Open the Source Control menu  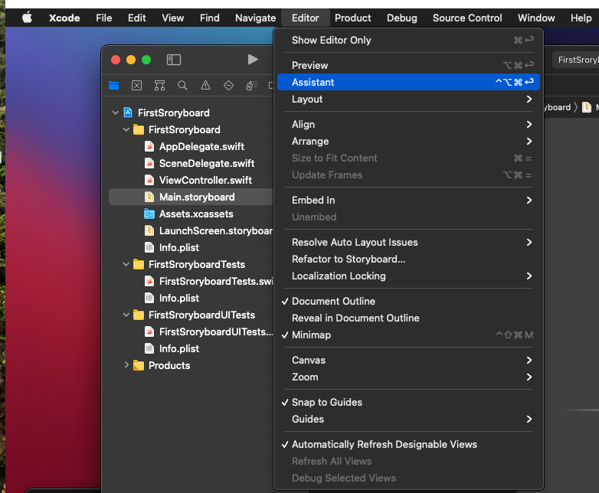tap(467, 18)
